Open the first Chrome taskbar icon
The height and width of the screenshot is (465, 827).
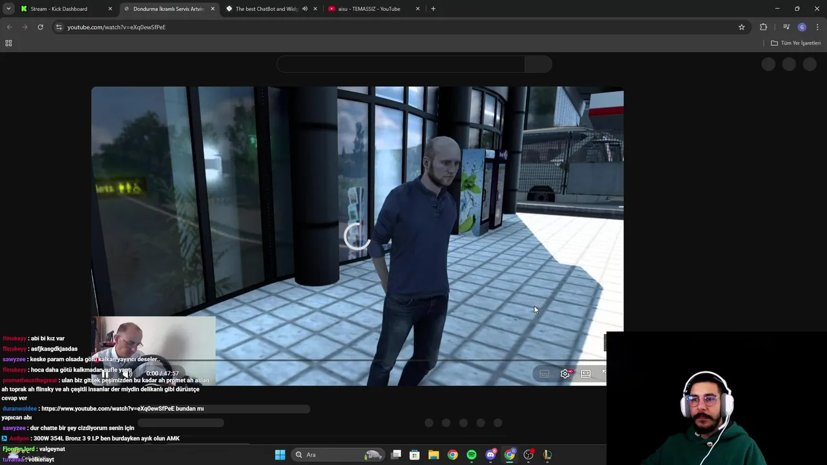pos(452,455)
